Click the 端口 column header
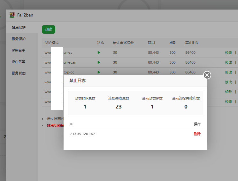238x181 pixels. tap(151, 43)
